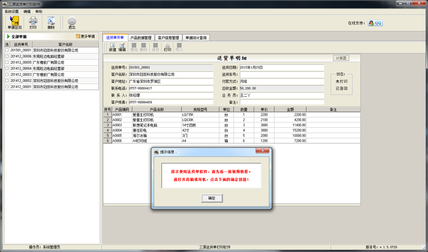428x252 pixels.
Task: Switch to the 单据统计查询 tab
Action: point(196,37)
